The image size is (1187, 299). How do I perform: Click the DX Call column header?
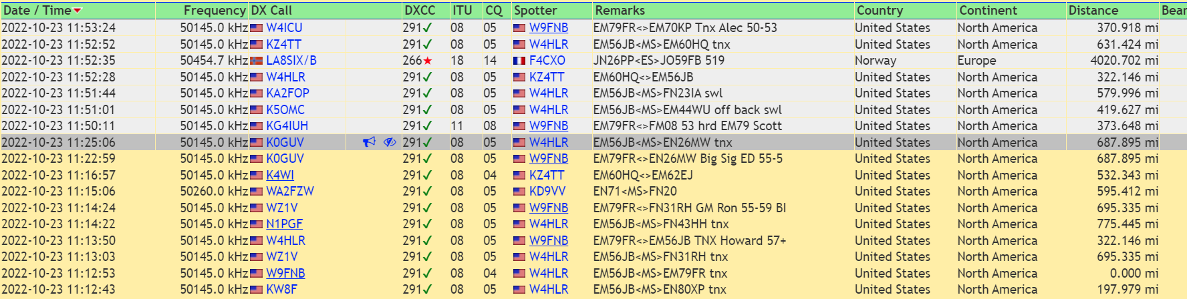tap(271, 11)
